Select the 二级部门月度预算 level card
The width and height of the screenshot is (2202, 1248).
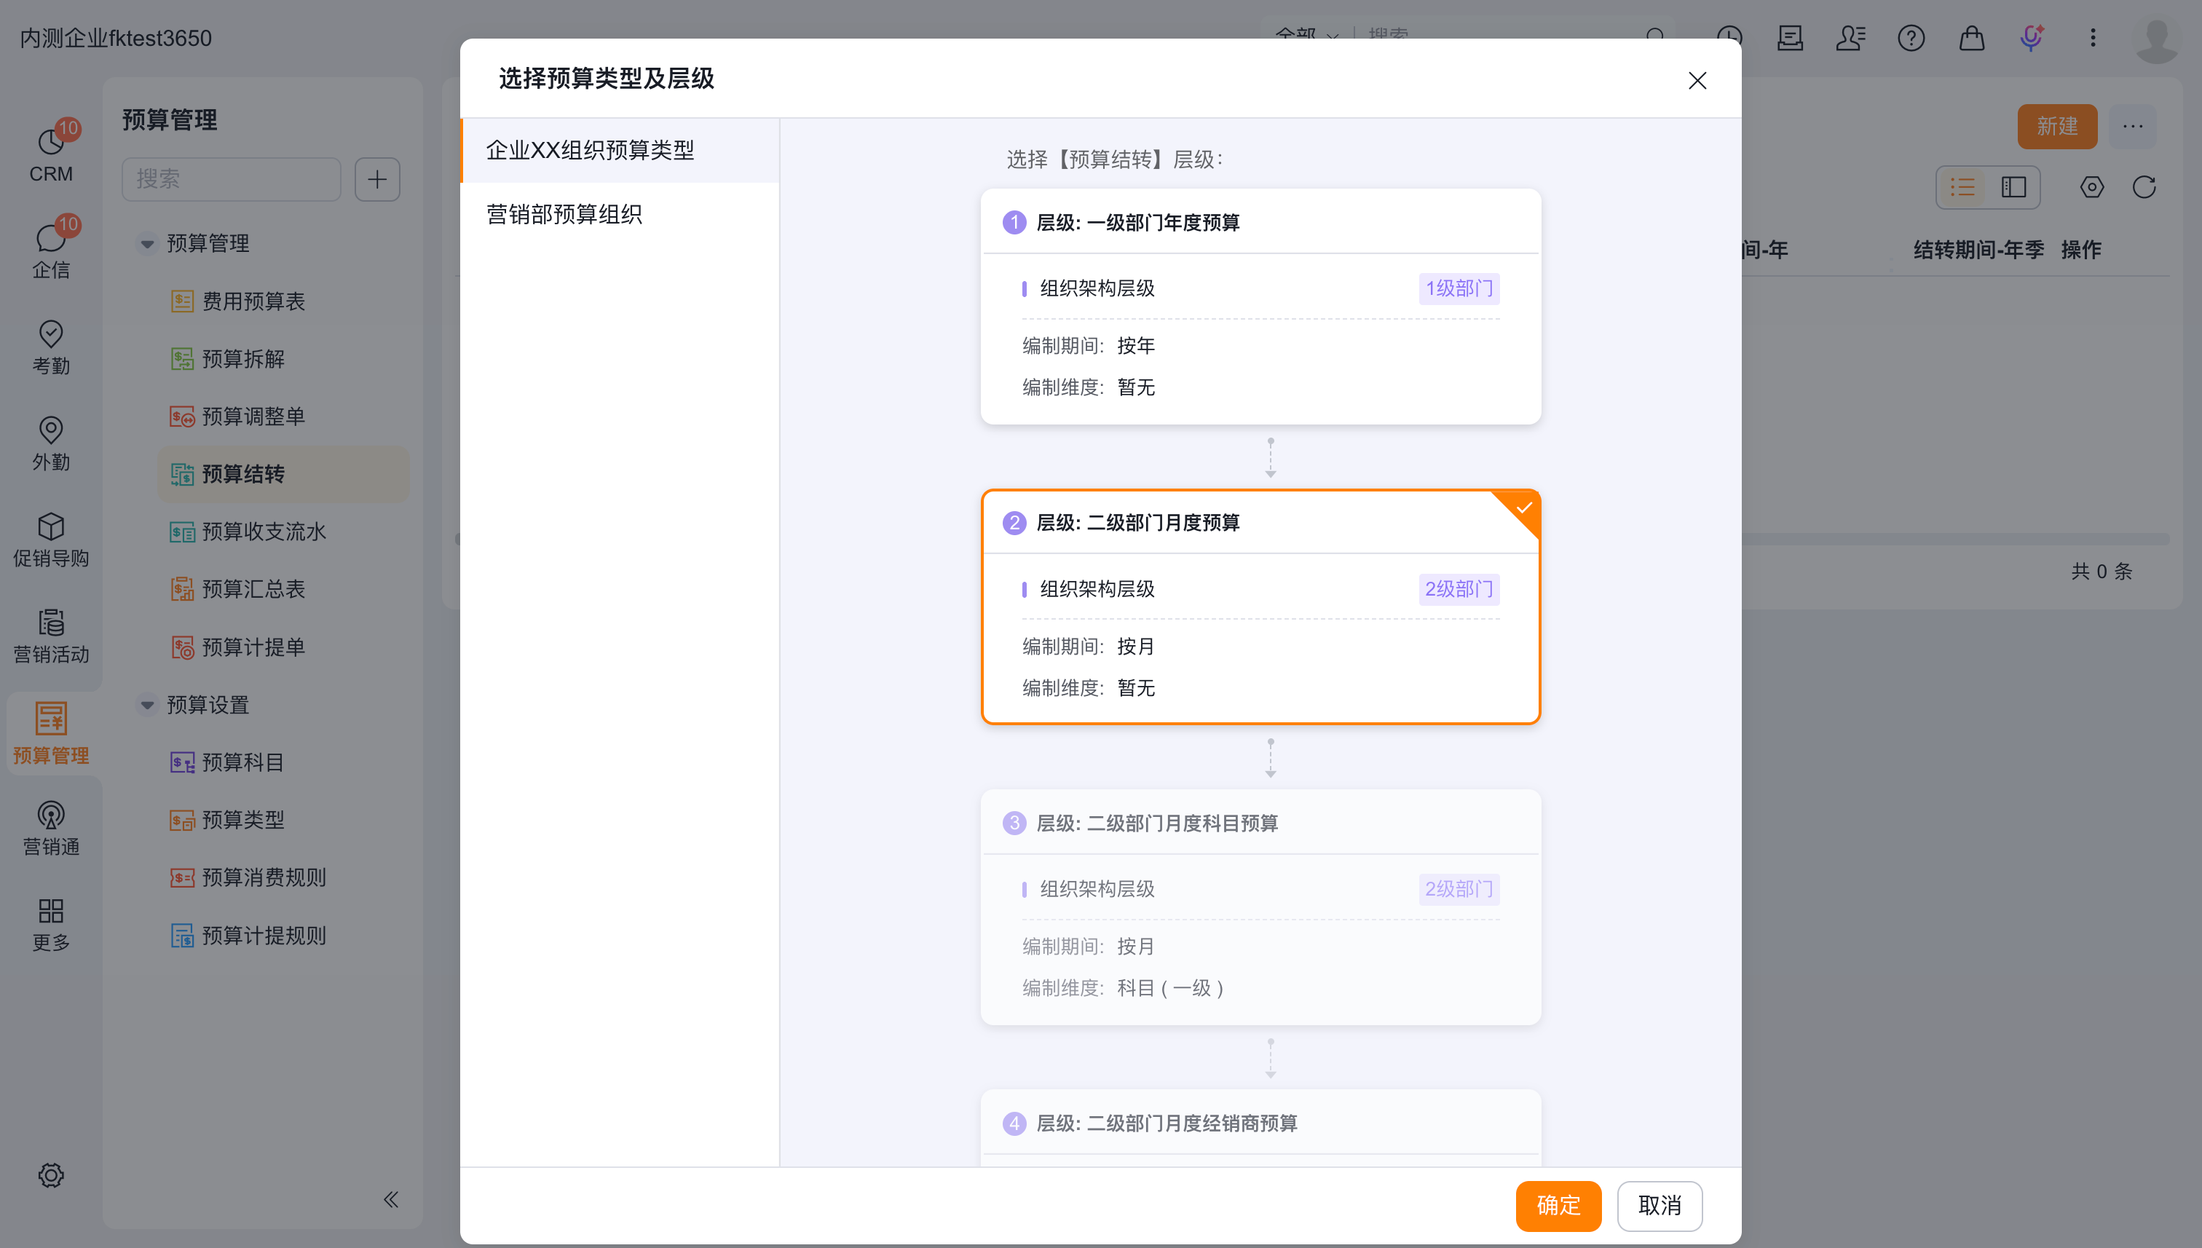(1261, 607)
